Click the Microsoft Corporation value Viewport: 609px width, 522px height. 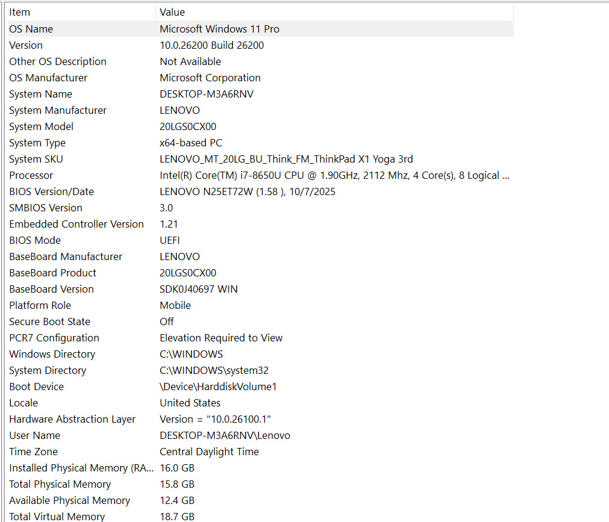pos(210,78)
